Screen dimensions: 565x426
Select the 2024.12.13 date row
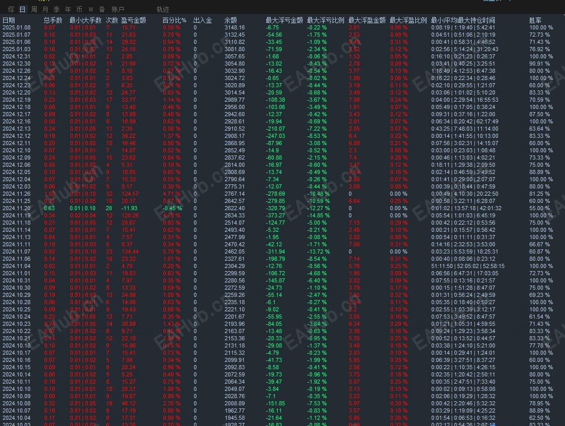coord(17,129)
